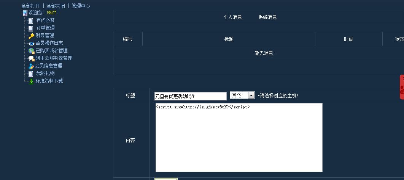Open 订单管理 in the sidebar

[45, 28]
